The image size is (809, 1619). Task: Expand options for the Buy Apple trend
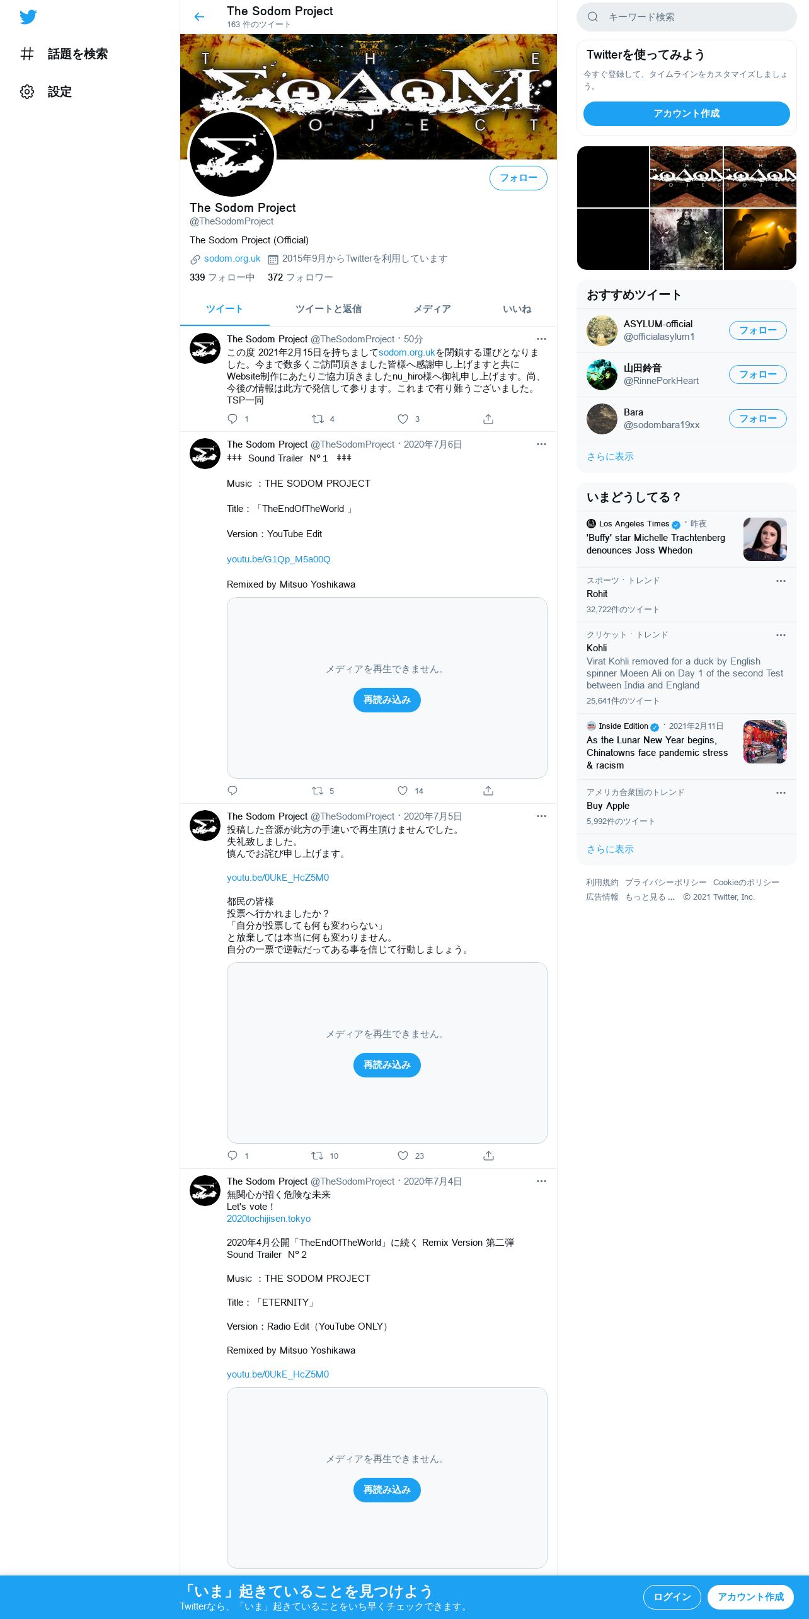coord(781,792)
